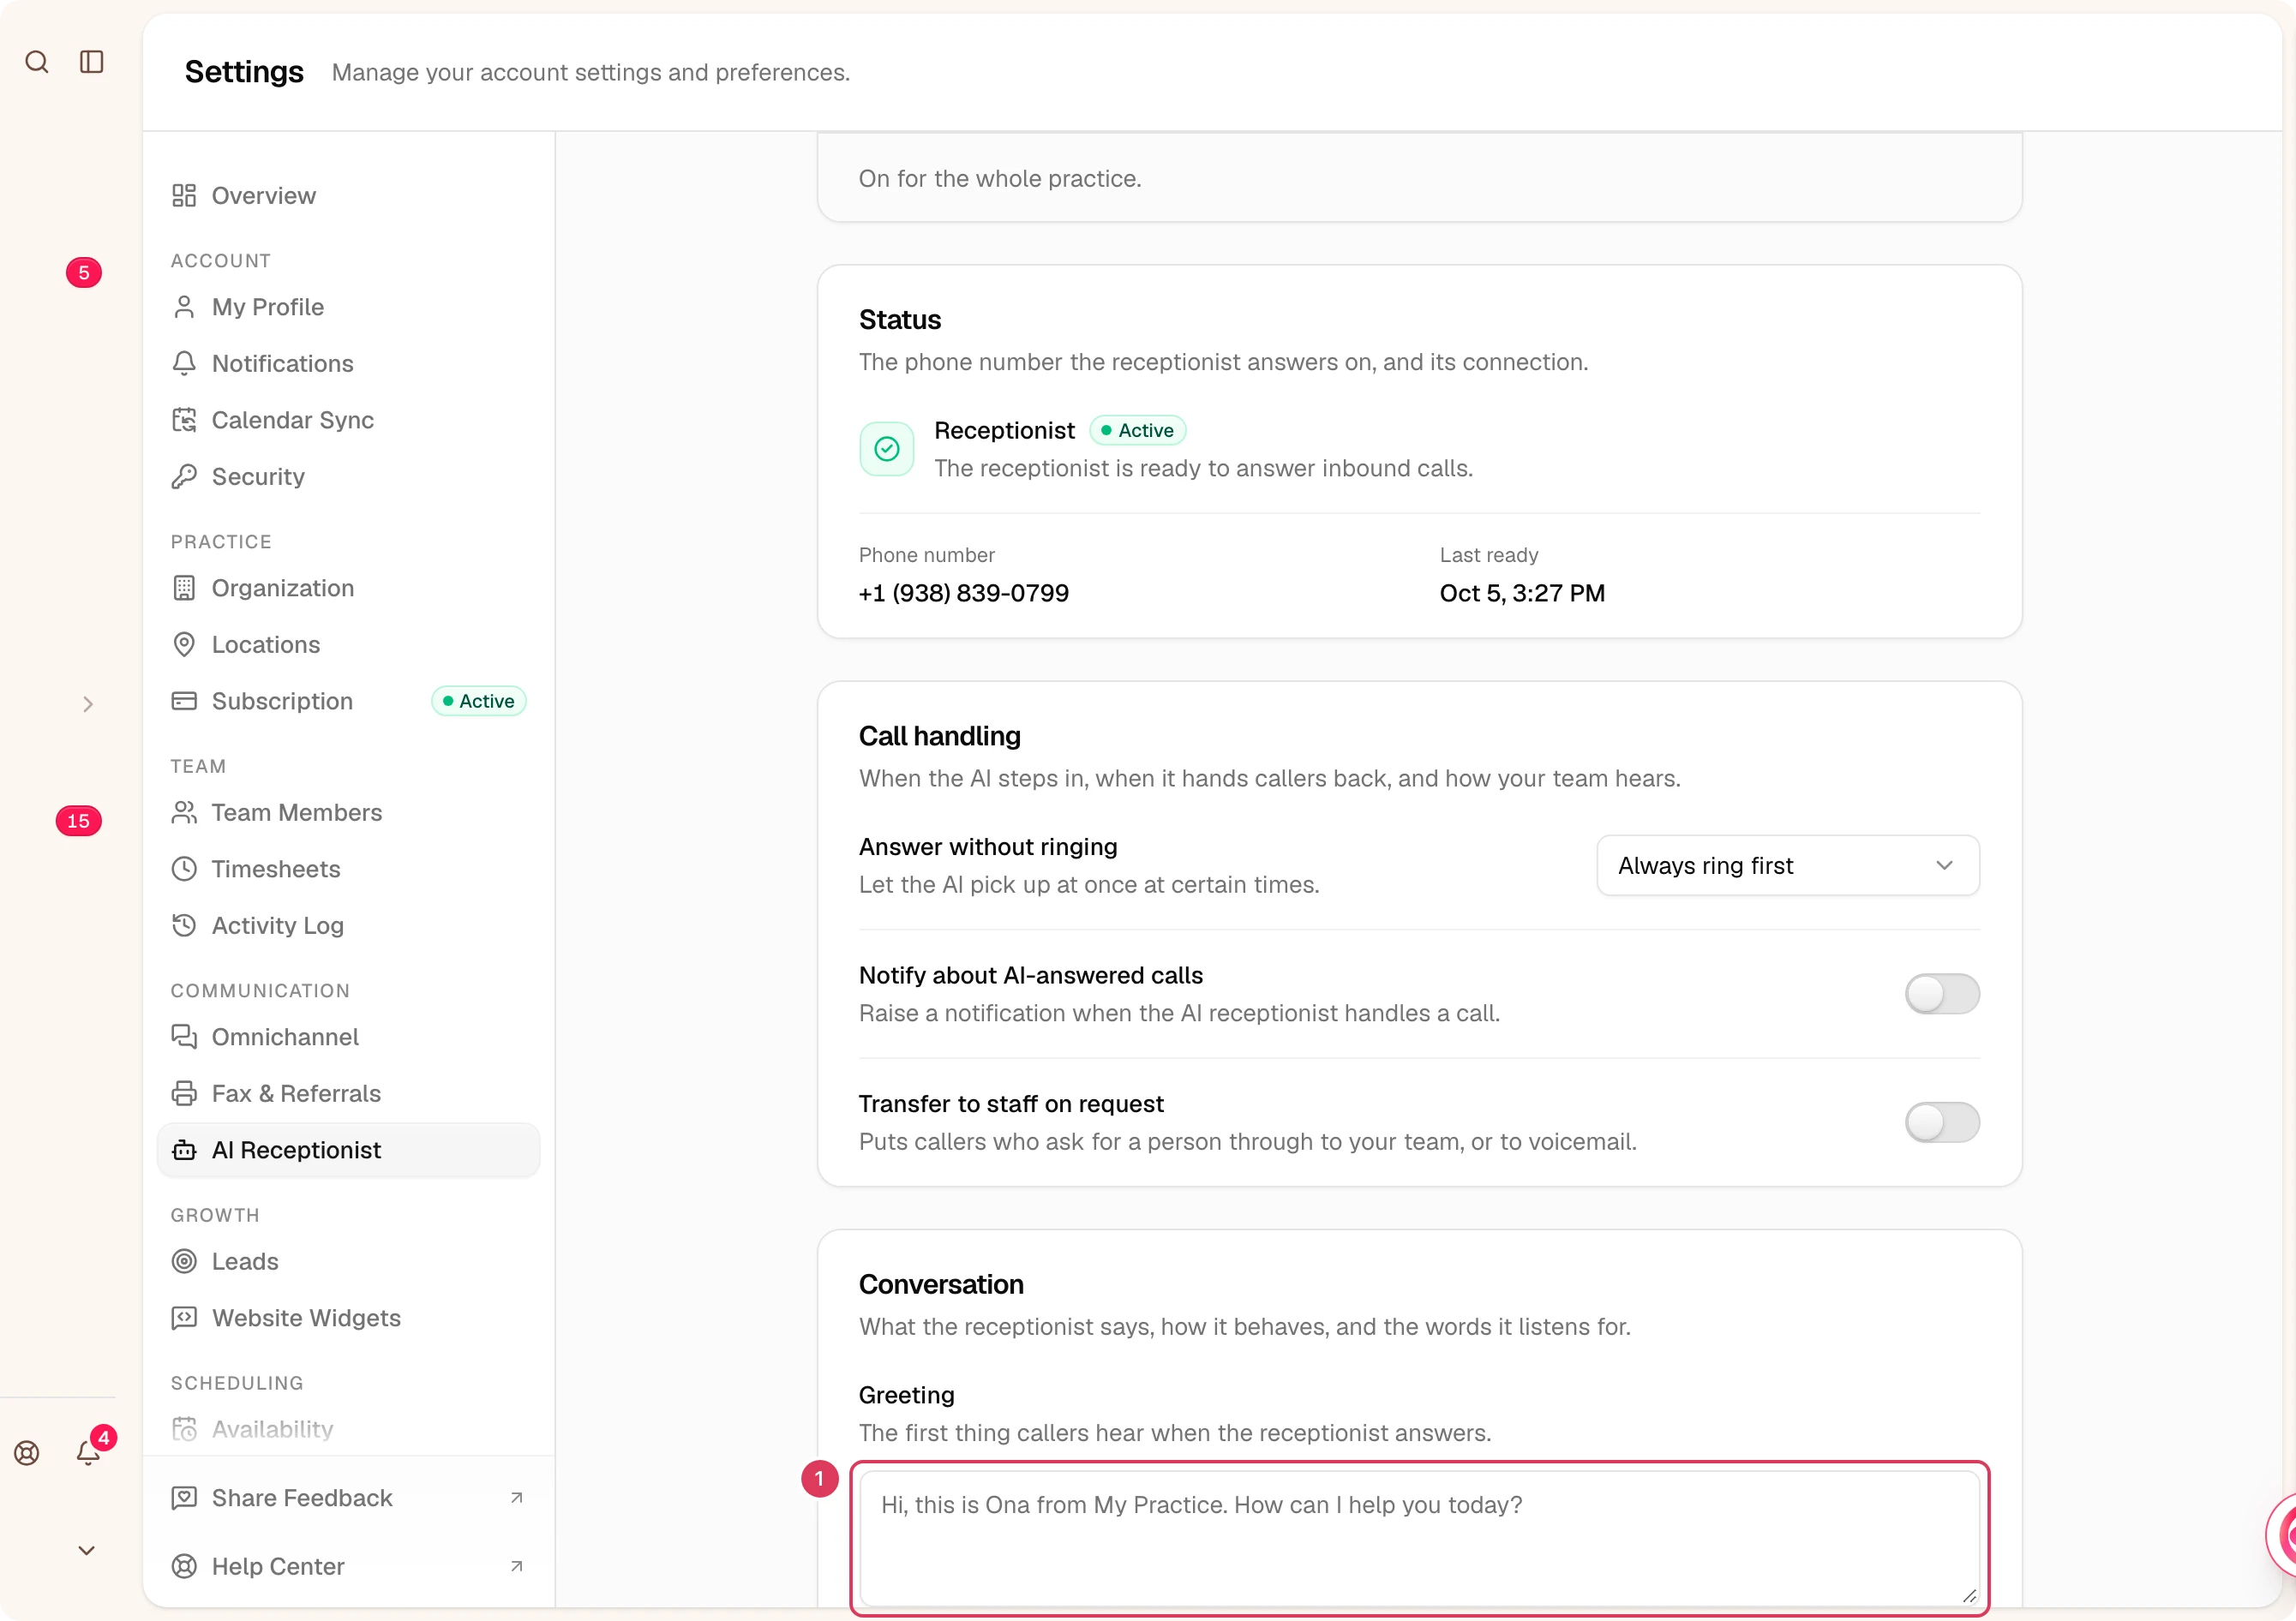Open the notifications bell with badge 4
Image resolution: width=2296 pixels, height=1621 pixels.
(88, 1452)
